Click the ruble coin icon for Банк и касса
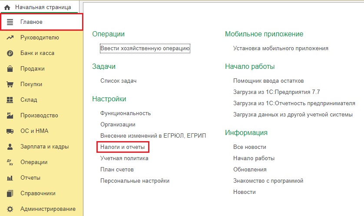 10,53
